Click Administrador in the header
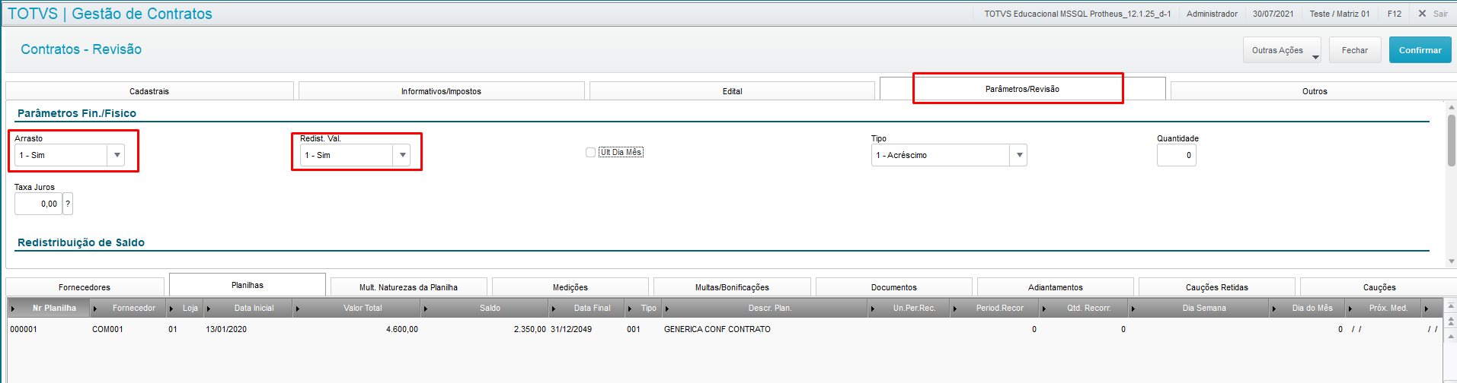 point(1212,14)
